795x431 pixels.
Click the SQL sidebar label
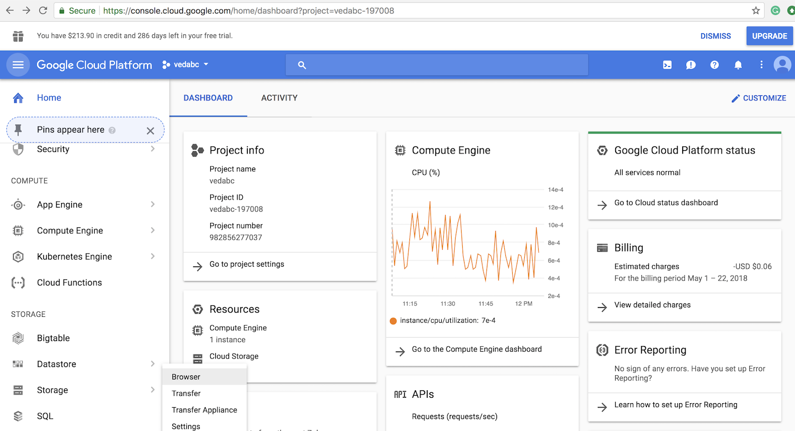45,416
